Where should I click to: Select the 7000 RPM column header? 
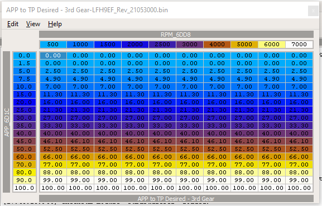click(299, 45)
